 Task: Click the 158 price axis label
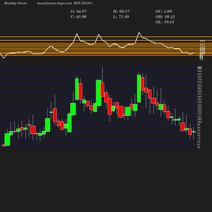point(200,91)
